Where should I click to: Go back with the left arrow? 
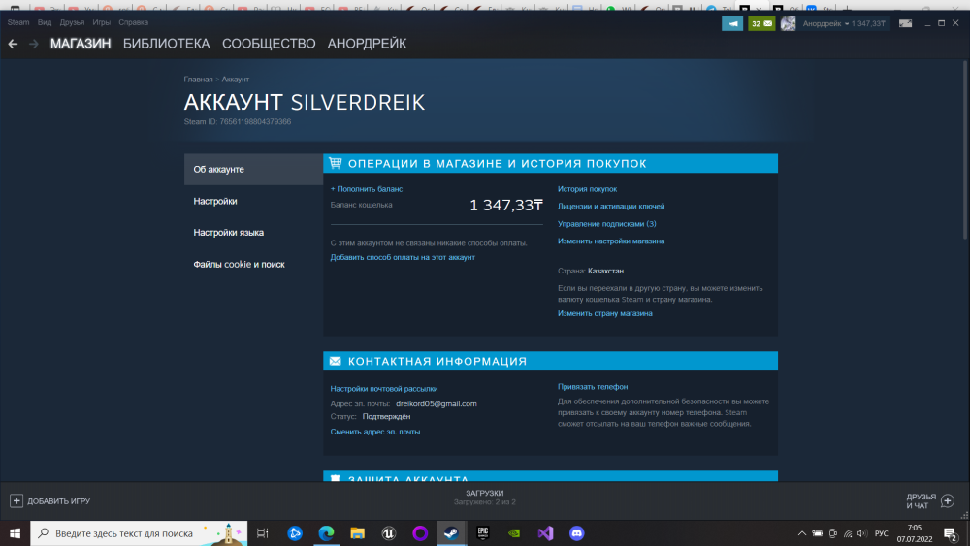tap(13, 44)
